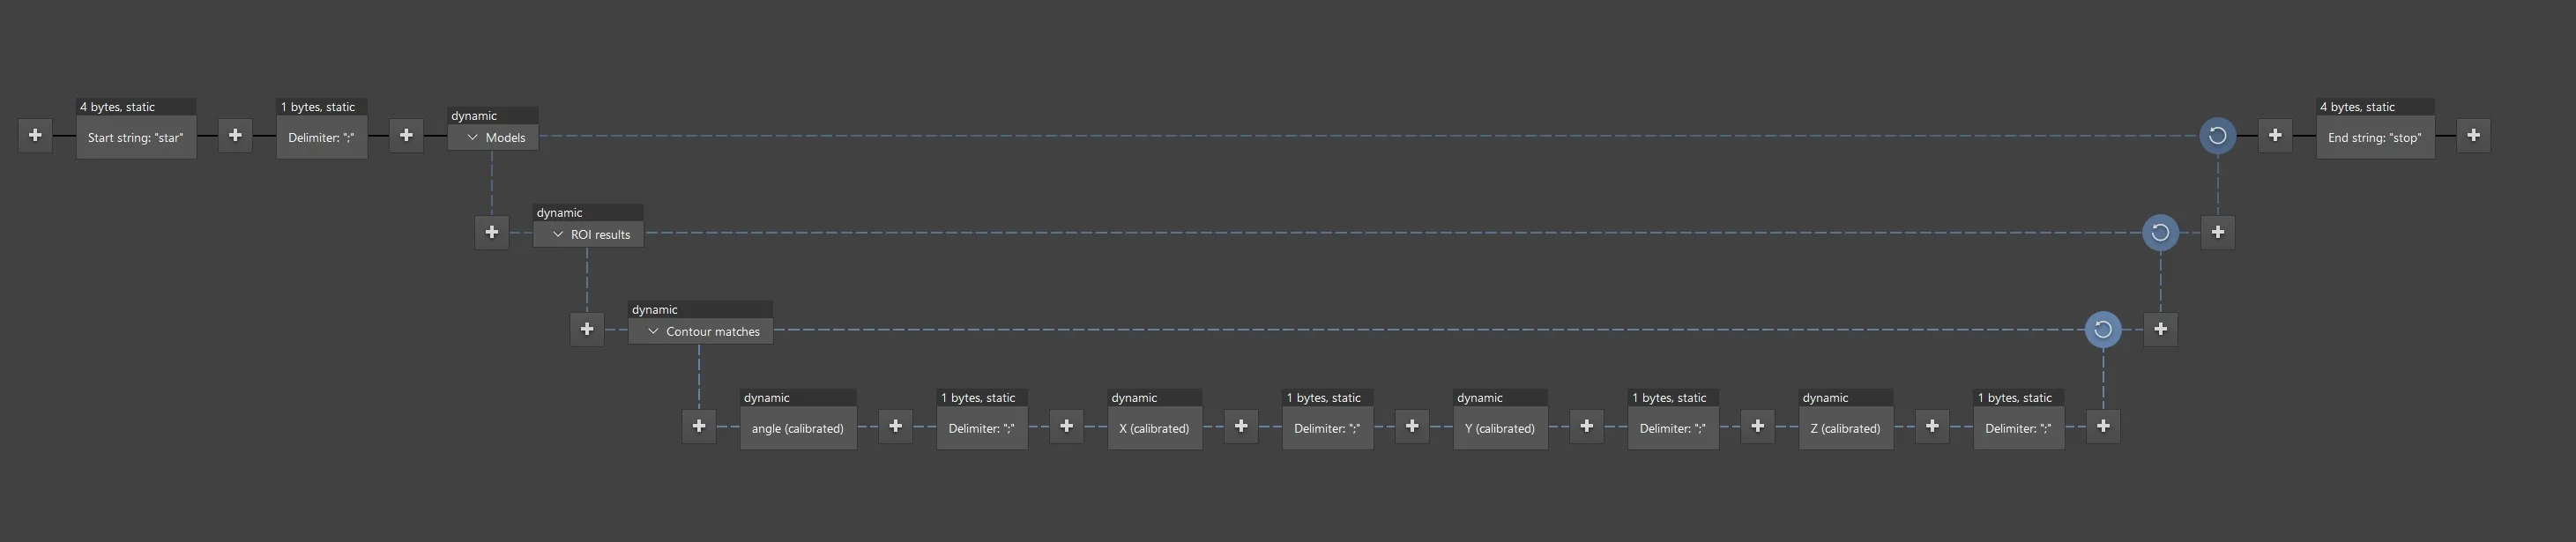
Task: Click "4 bytes, static" label above Start string
Action: coord(118,107)
